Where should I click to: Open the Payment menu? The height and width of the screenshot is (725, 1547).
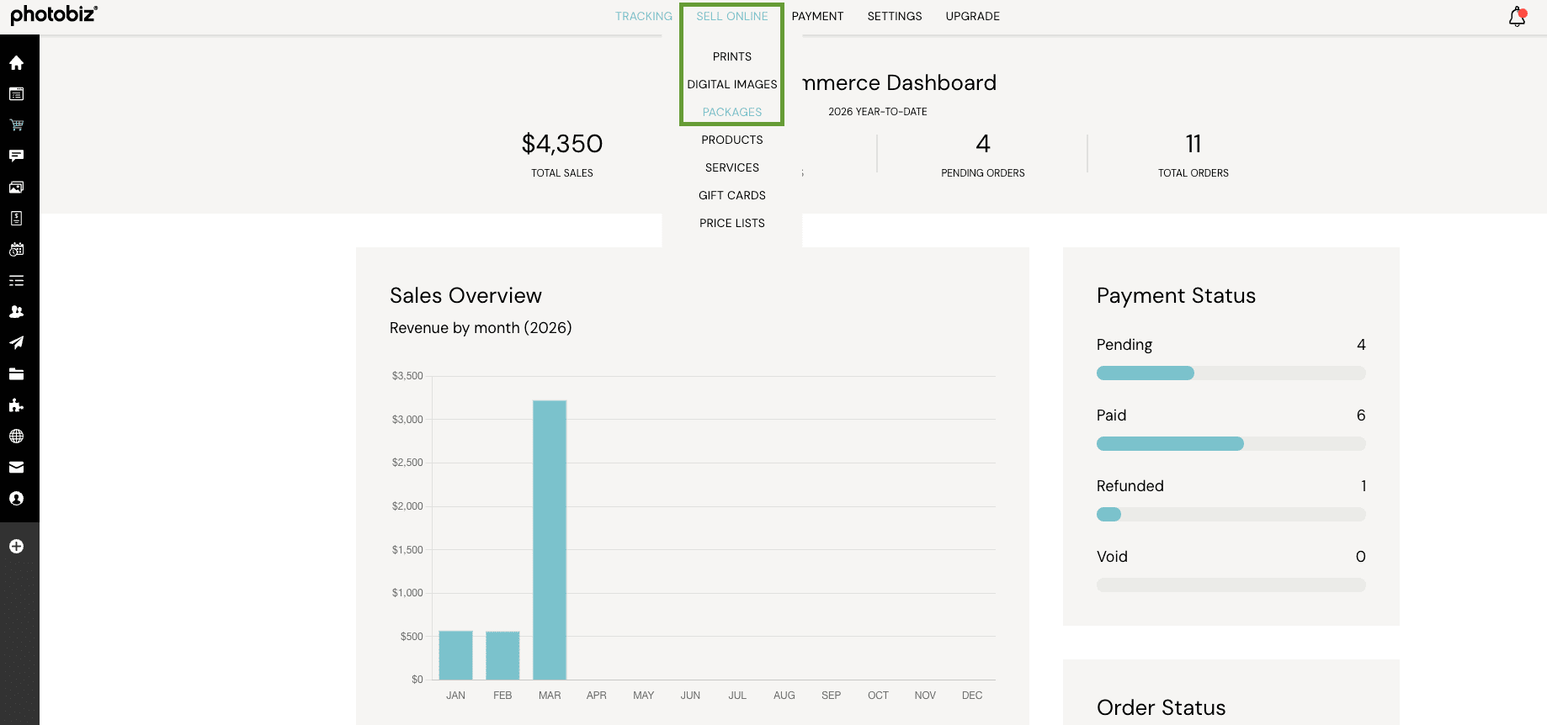coord(817,16)
